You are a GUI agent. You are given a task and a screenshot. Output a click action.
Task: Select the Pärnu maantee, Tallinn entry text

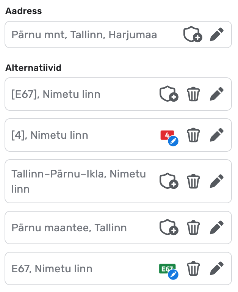[69, 228]
